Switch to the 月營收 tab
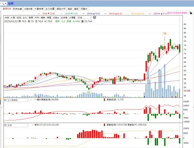 84,9
